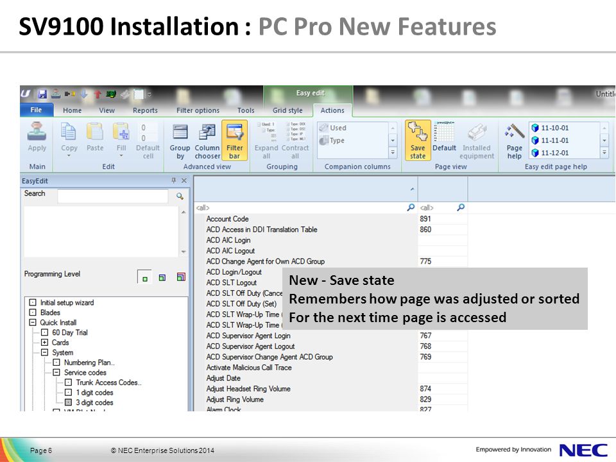Expand the Companion columns gallery
Viewport: 616px width, 462px height.
393,153
